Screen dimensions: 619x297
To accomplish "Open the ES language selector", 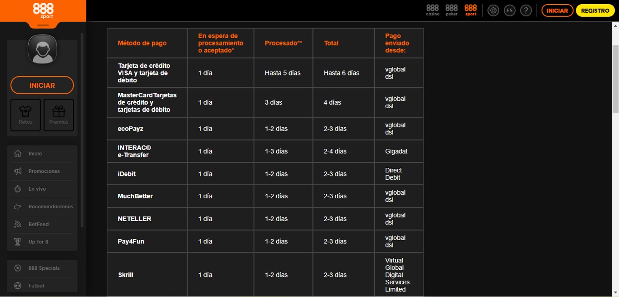I will pos(510,10).
